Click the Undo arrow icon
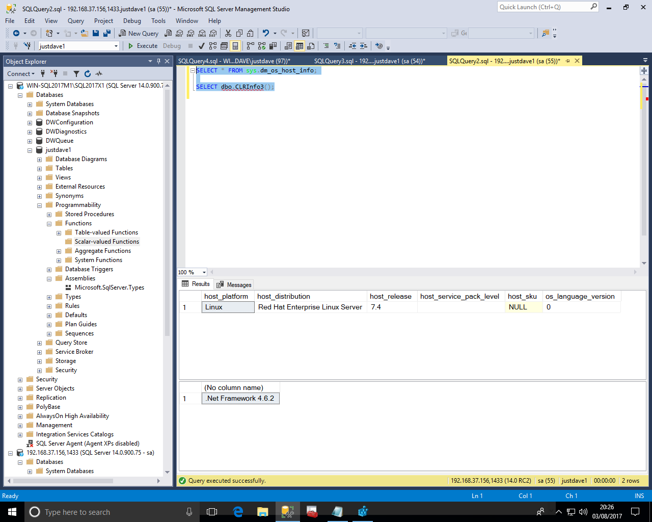Screen dimensions: 652x522 coord(265,34)
